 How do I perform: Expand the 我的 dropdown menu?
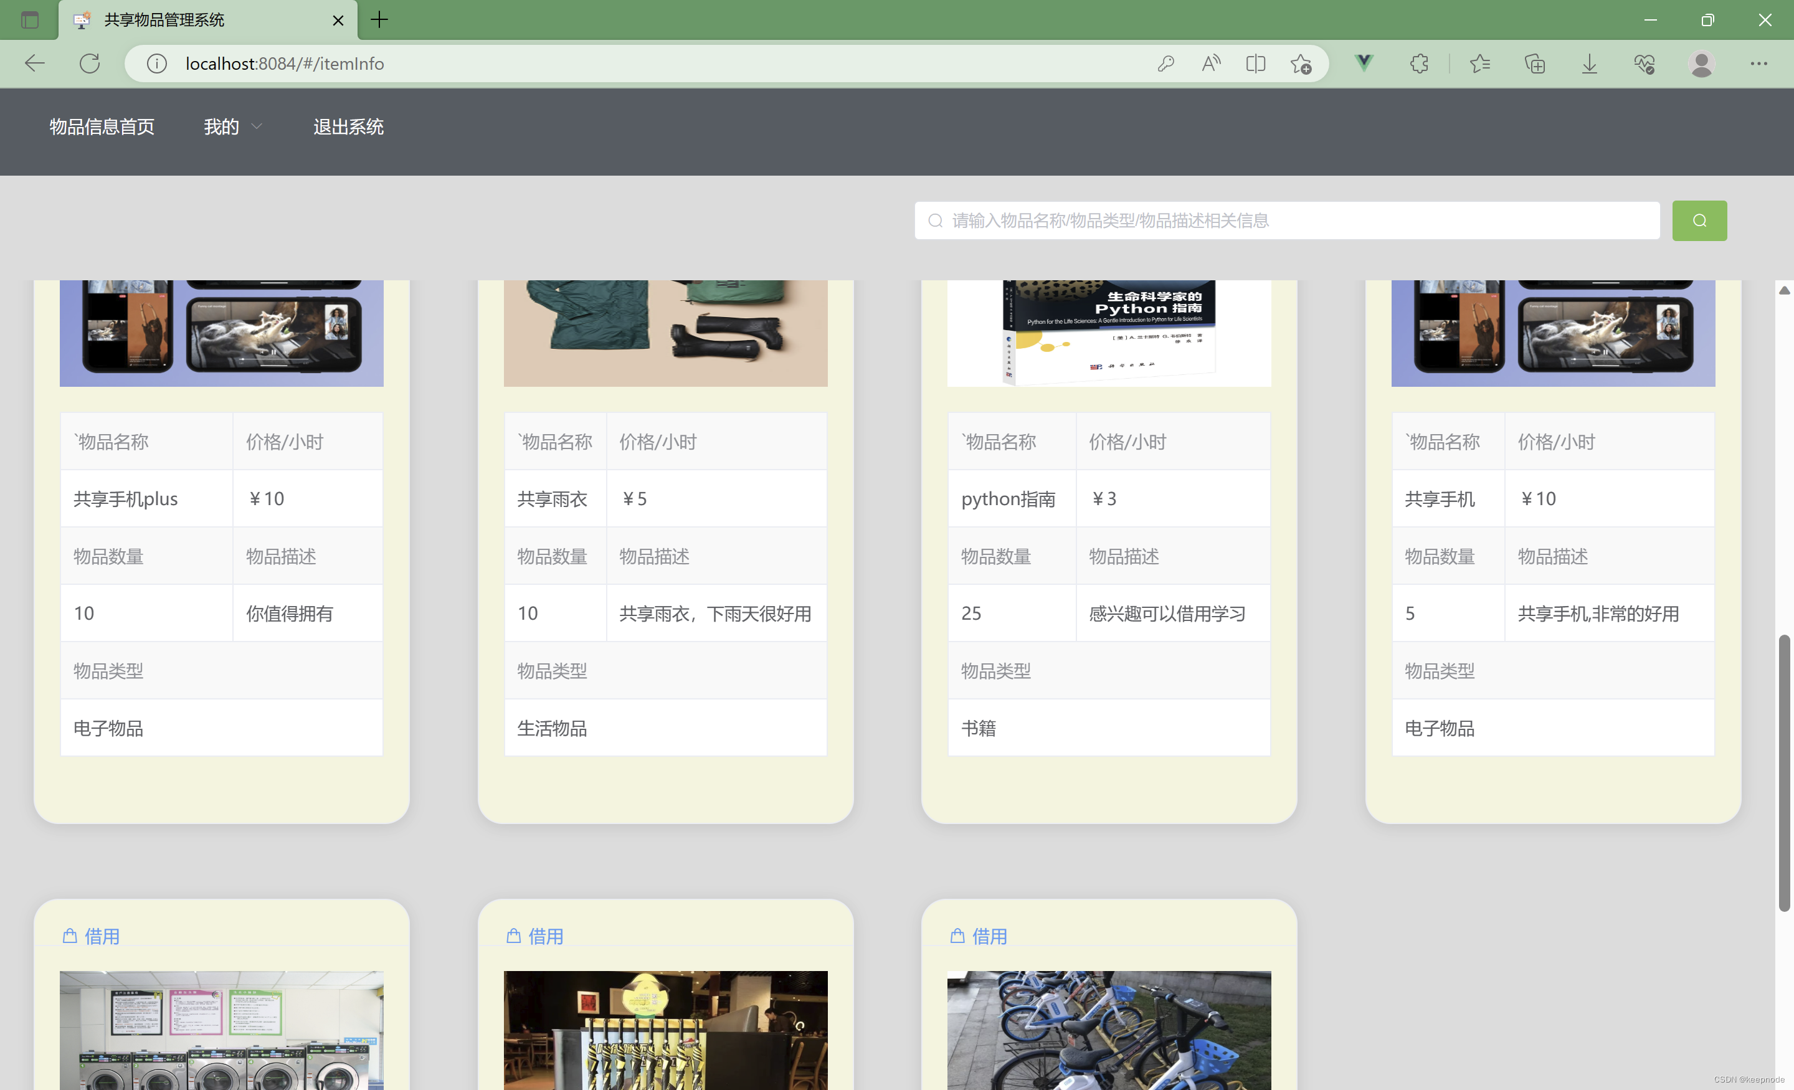point(232,126)
